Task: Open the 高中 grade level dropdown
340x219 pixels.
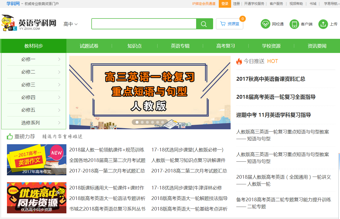Action: (71, 24)
